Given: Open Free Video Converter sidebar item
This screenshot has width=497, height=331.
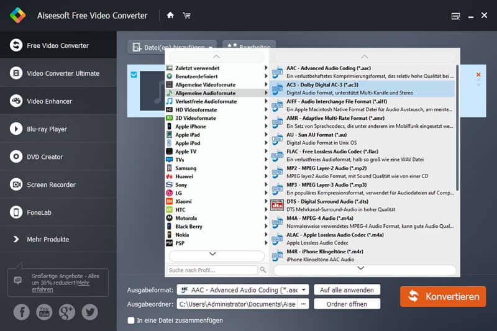Looking at the screenshot, I should (58, 45).
